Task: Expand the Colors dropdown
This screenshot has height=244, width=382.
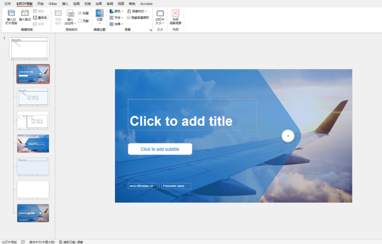Action: (x=116, y=11)
